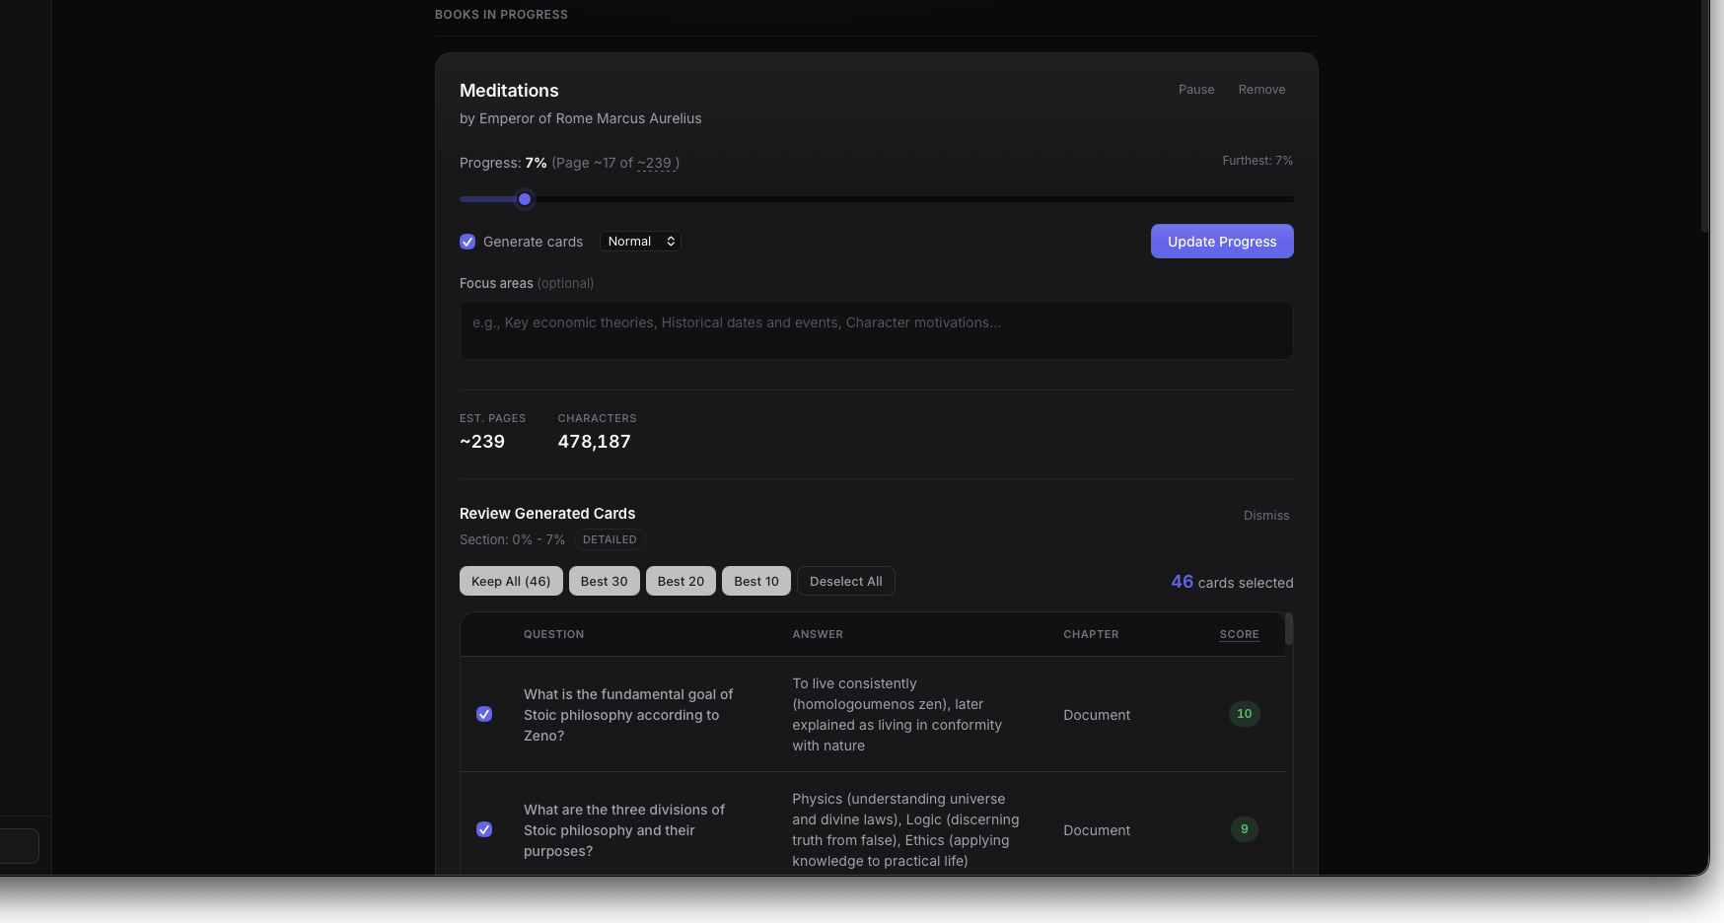Viewport: 1724px width, 923px height.
Task: Pause the Meditations book
Action: (x=1196, y=90)
